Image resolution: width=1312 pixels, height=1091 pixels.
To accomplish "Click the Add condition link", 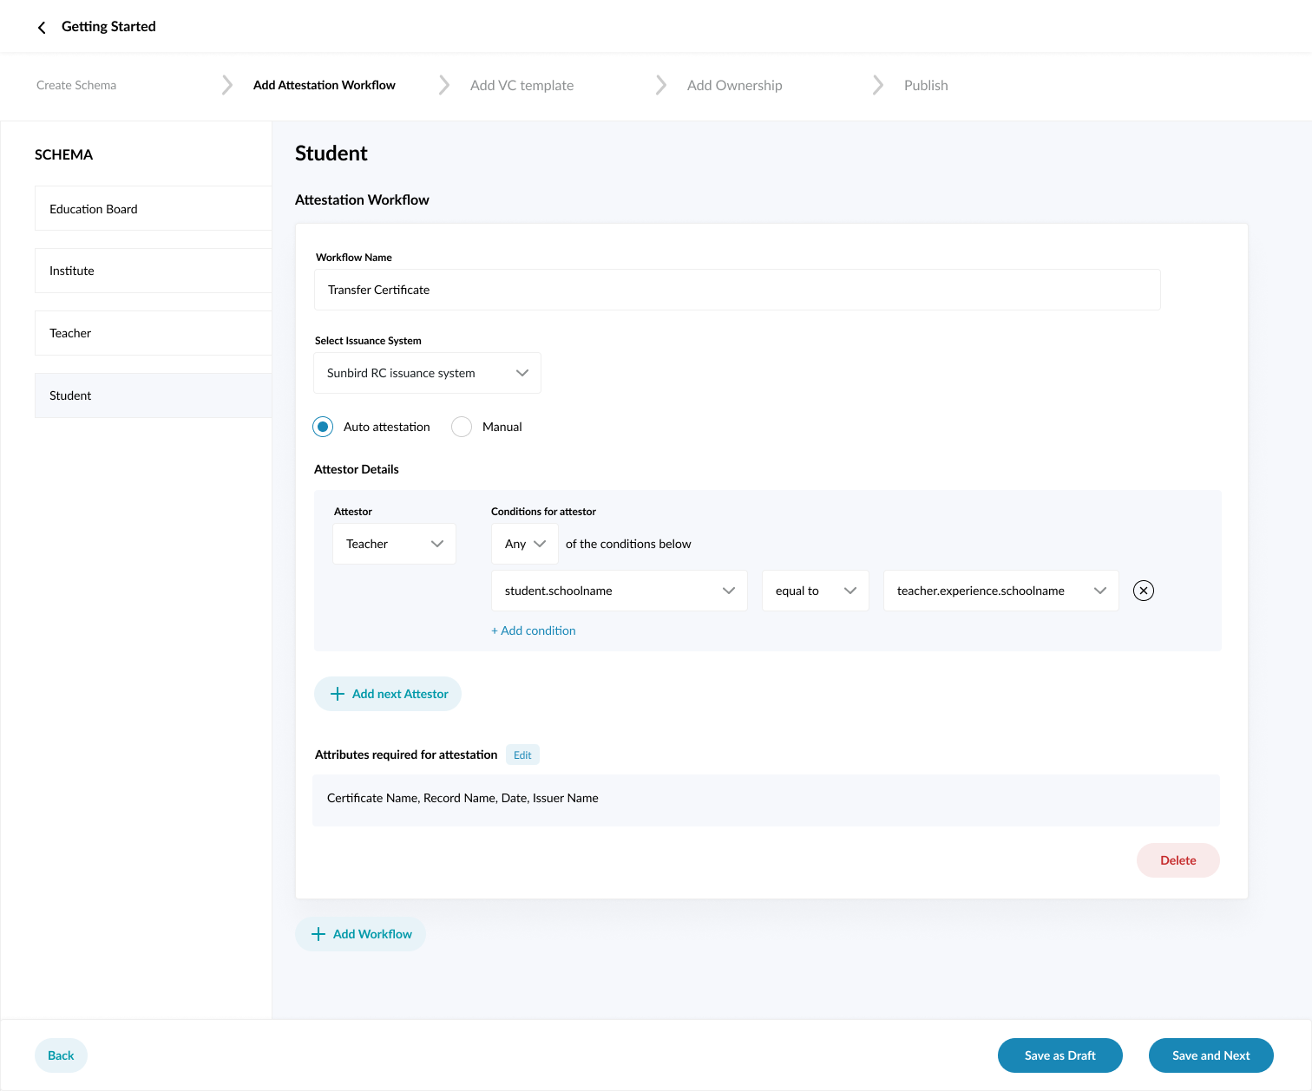I will tap(533, 630).
